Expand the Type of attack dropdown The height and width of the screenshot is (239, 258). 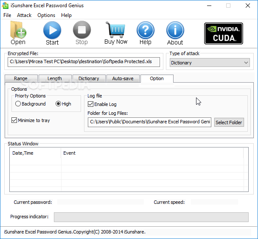[x=210, y=63]
